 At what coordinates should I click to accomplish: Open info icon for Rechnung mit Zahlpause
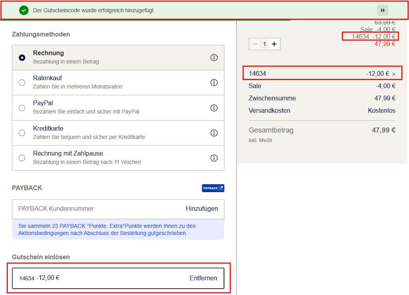(x=214, y=158)
